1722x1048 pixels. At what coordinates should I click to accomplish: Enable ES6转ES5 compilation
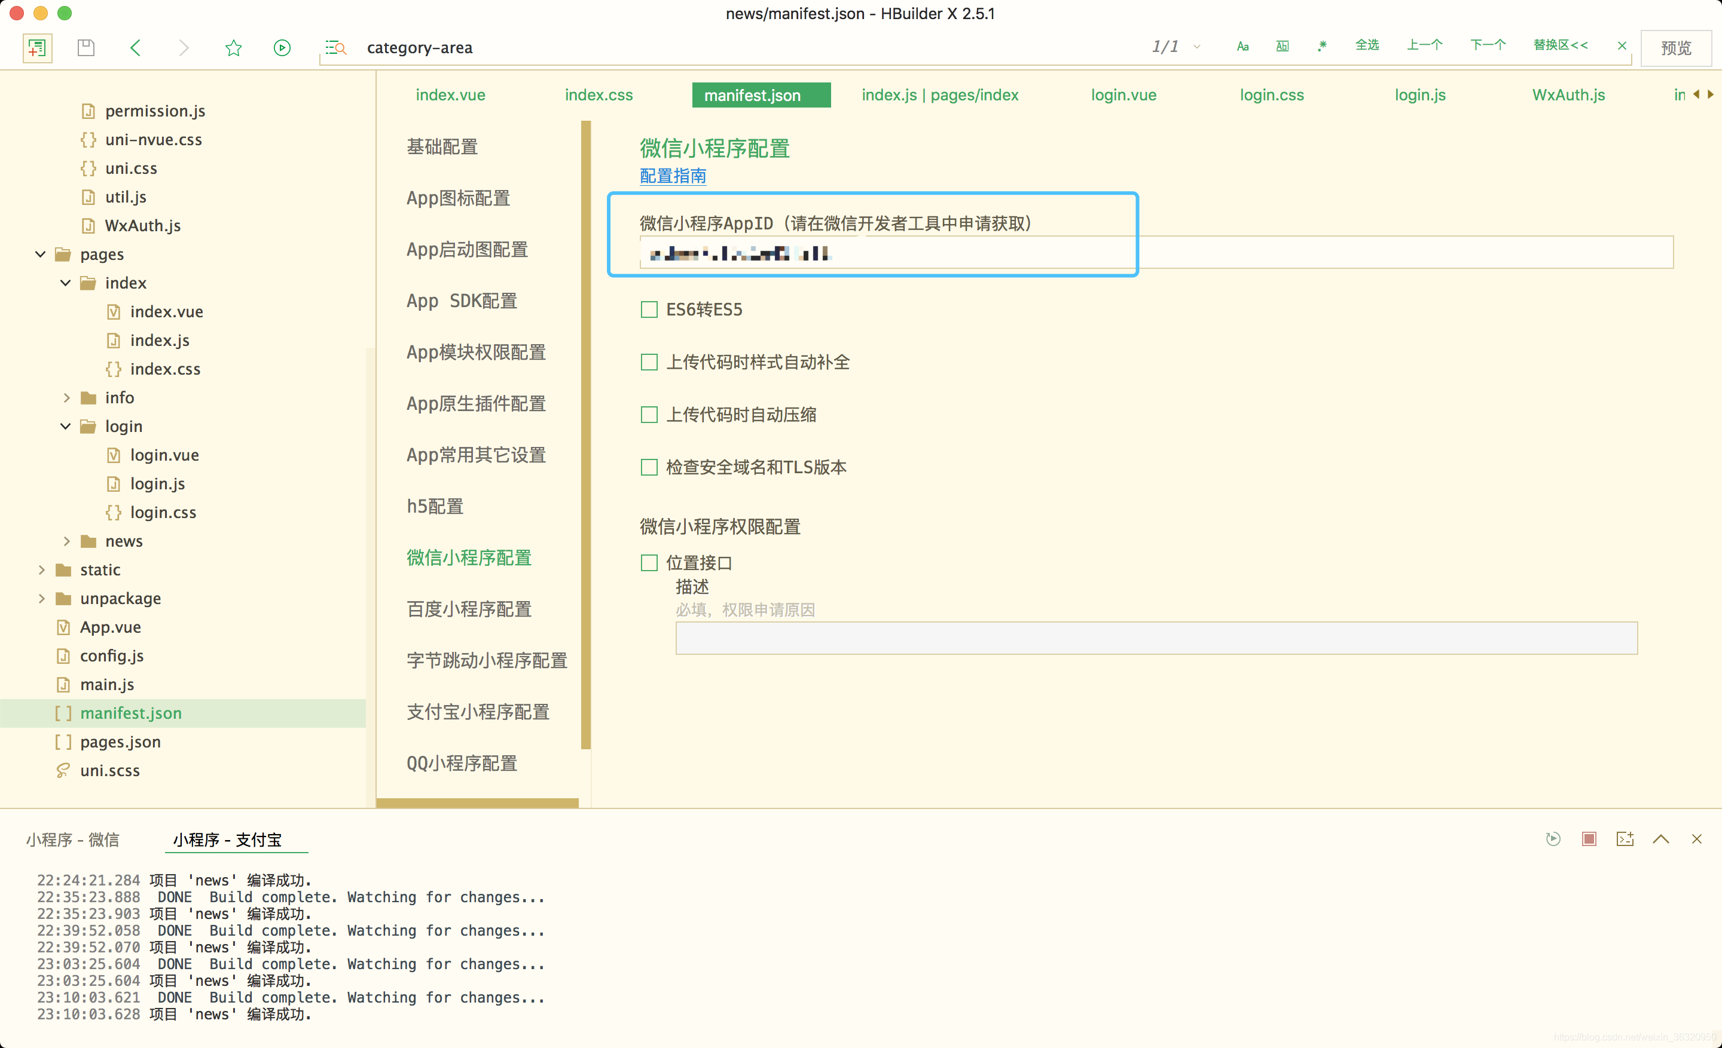click(x=649, y=310)
